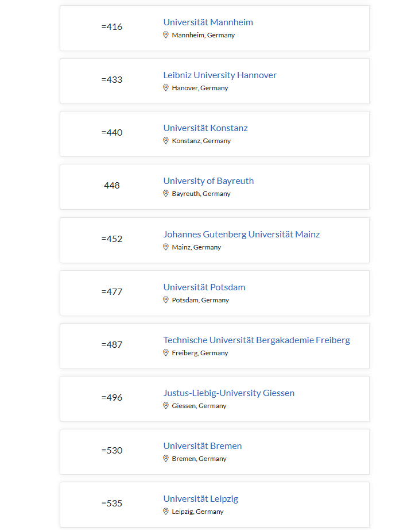Select Technische Universität Bergakademie Freiberg link
Viewport: 419px width, 530px height.
256,340
